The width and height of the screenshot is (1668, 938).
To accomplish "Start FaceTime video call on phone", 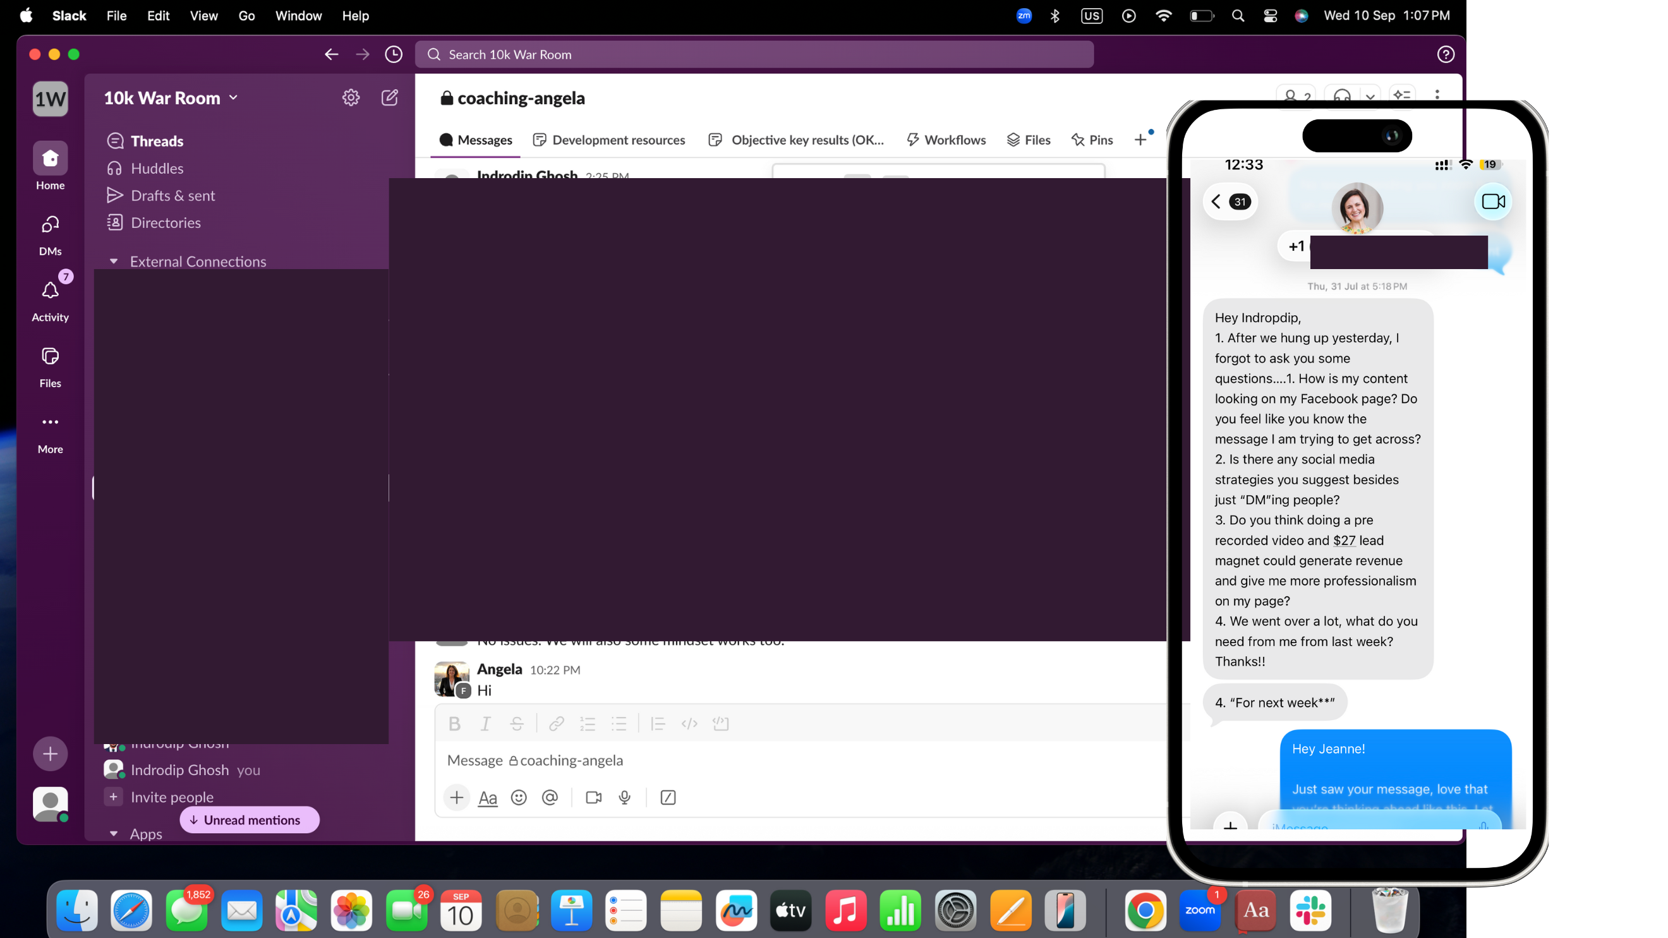I will click(1492, 202).
